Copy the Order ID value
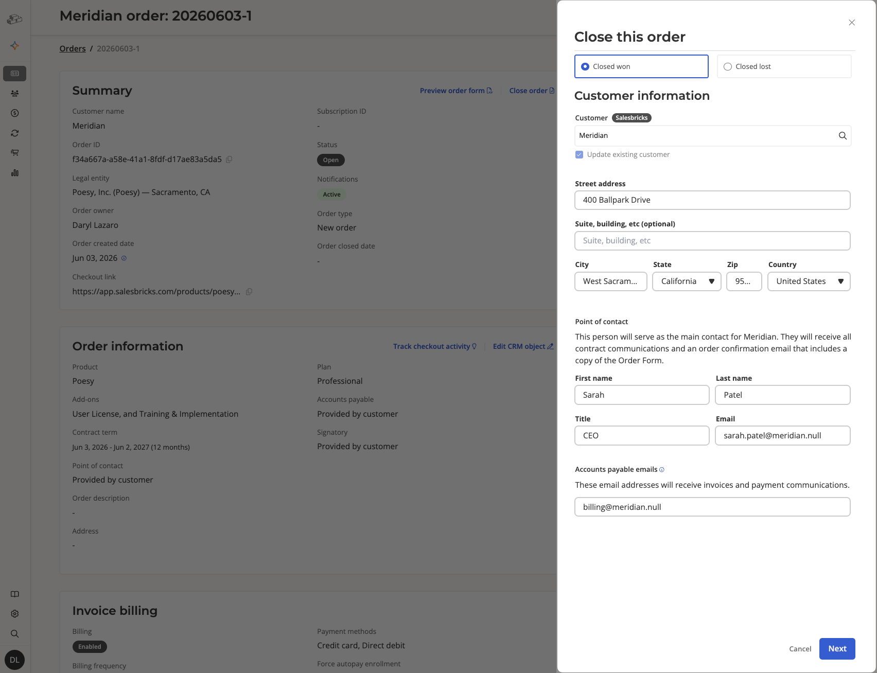Screen dimensions: 877x673 pyautogui.click(x=229, y=160)
